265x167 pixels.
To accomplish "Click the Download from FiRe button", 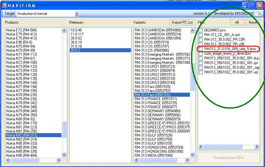I will [x=229, y=158].
